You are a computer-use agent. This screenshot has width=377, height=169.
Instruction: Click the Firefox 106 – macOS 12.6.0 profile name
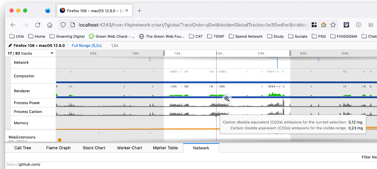pyautogui.click(x=39, y=45)
